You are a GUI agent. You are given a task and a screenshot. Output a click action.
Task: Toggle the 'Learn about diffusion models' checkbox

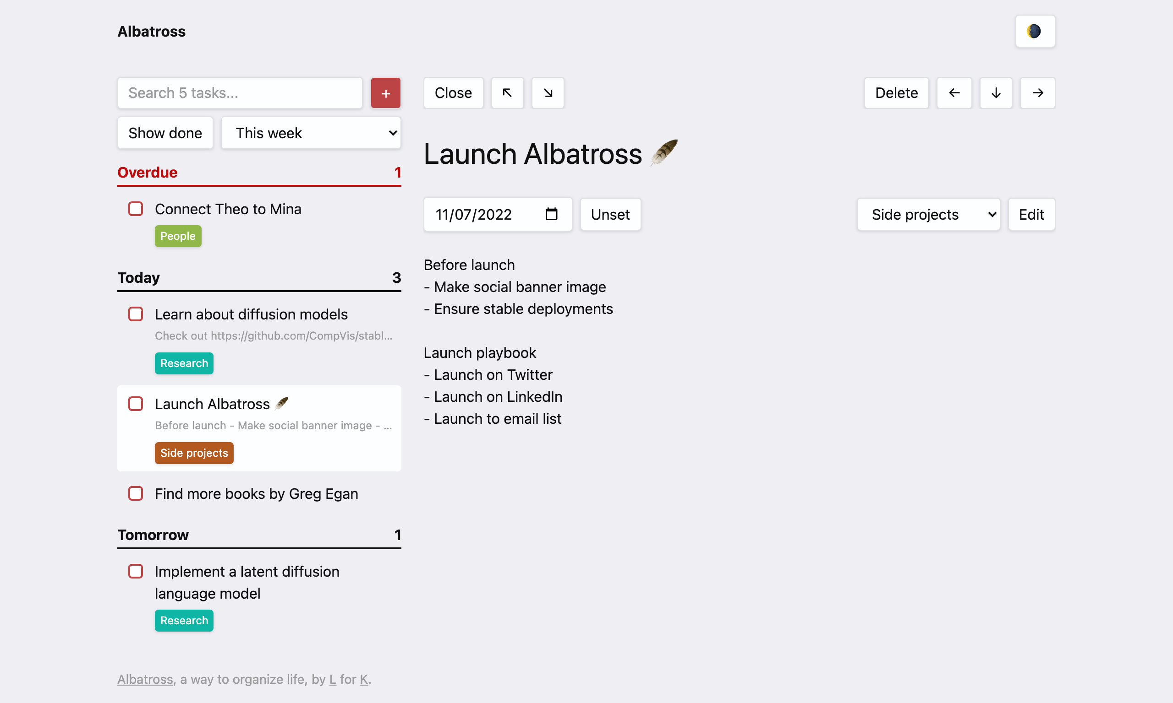point(136,314)
